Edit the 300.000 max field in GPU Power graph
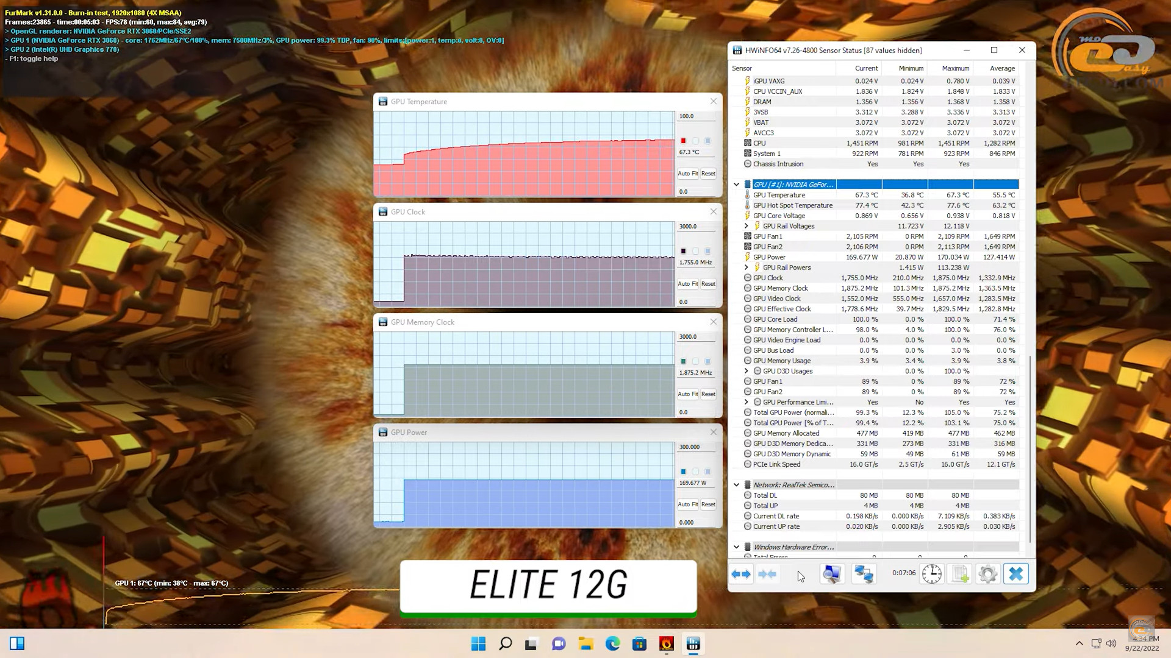1171x658 pixels. click(697, 447)
